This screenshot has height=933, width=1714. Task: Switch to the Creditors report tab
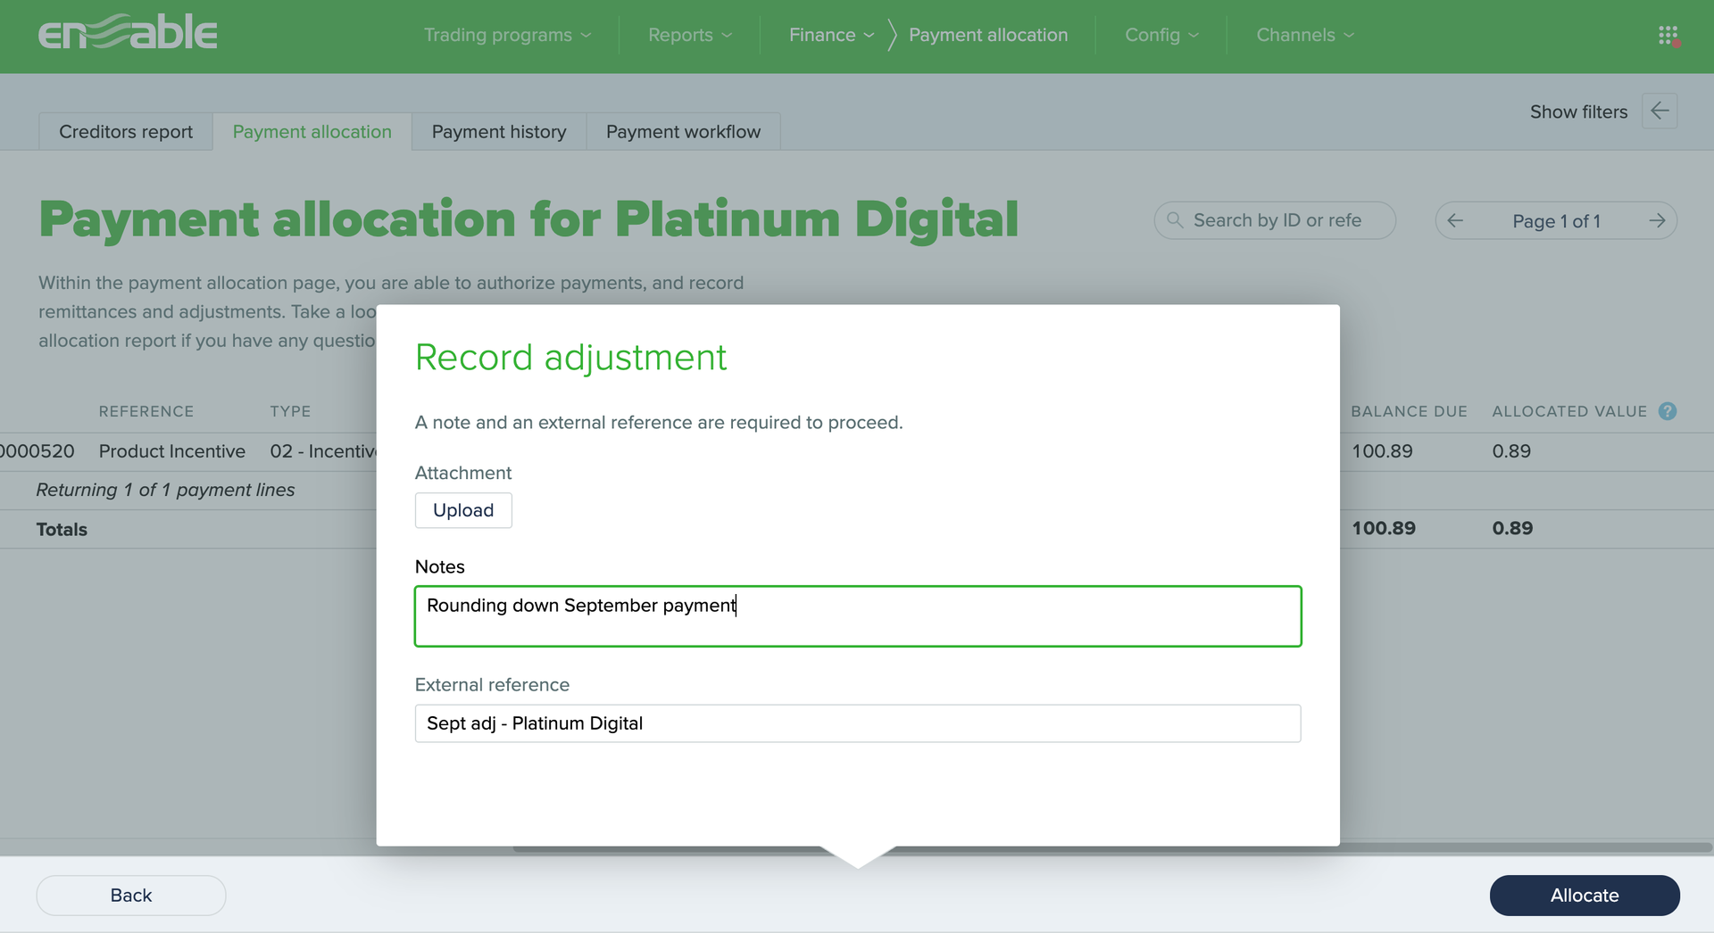pyautogui.click(x=126, y=131)
